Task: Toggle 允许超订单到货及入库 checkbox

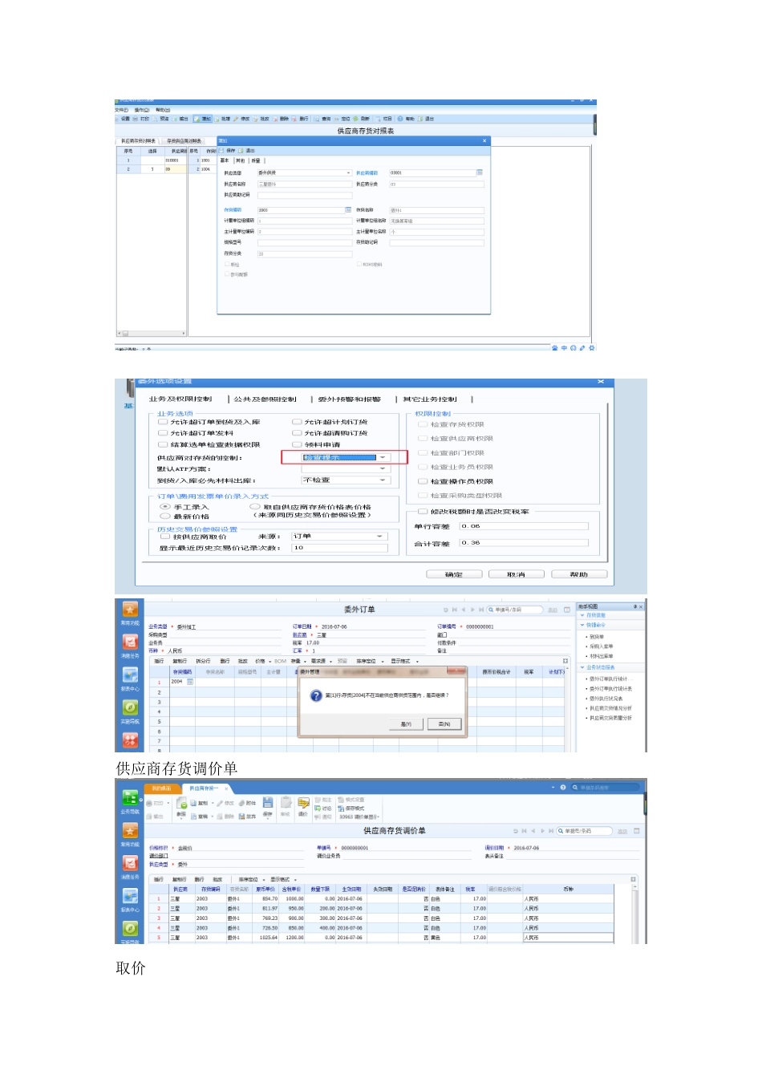Action: [x=163, y=422]
